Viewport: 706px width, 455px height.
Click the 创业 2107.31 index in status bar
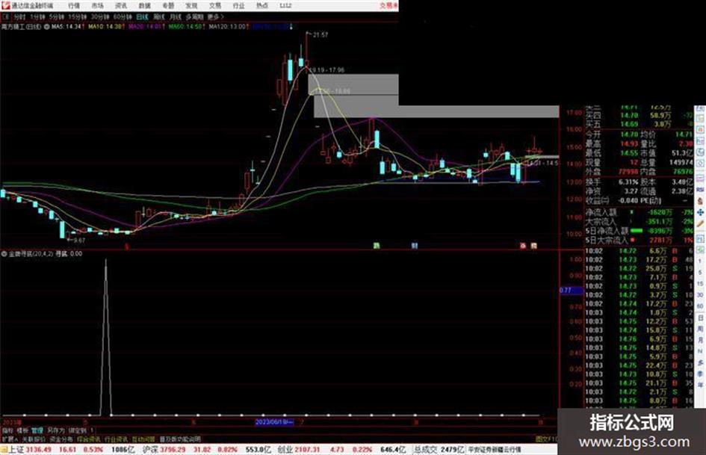299,450
